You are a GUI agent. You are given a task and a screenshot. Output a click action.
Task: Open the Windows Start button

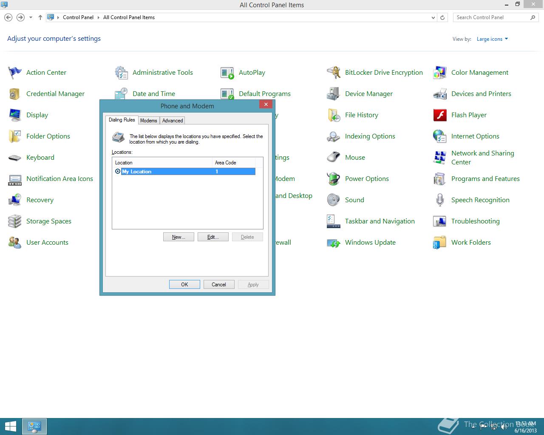(11, 427)
